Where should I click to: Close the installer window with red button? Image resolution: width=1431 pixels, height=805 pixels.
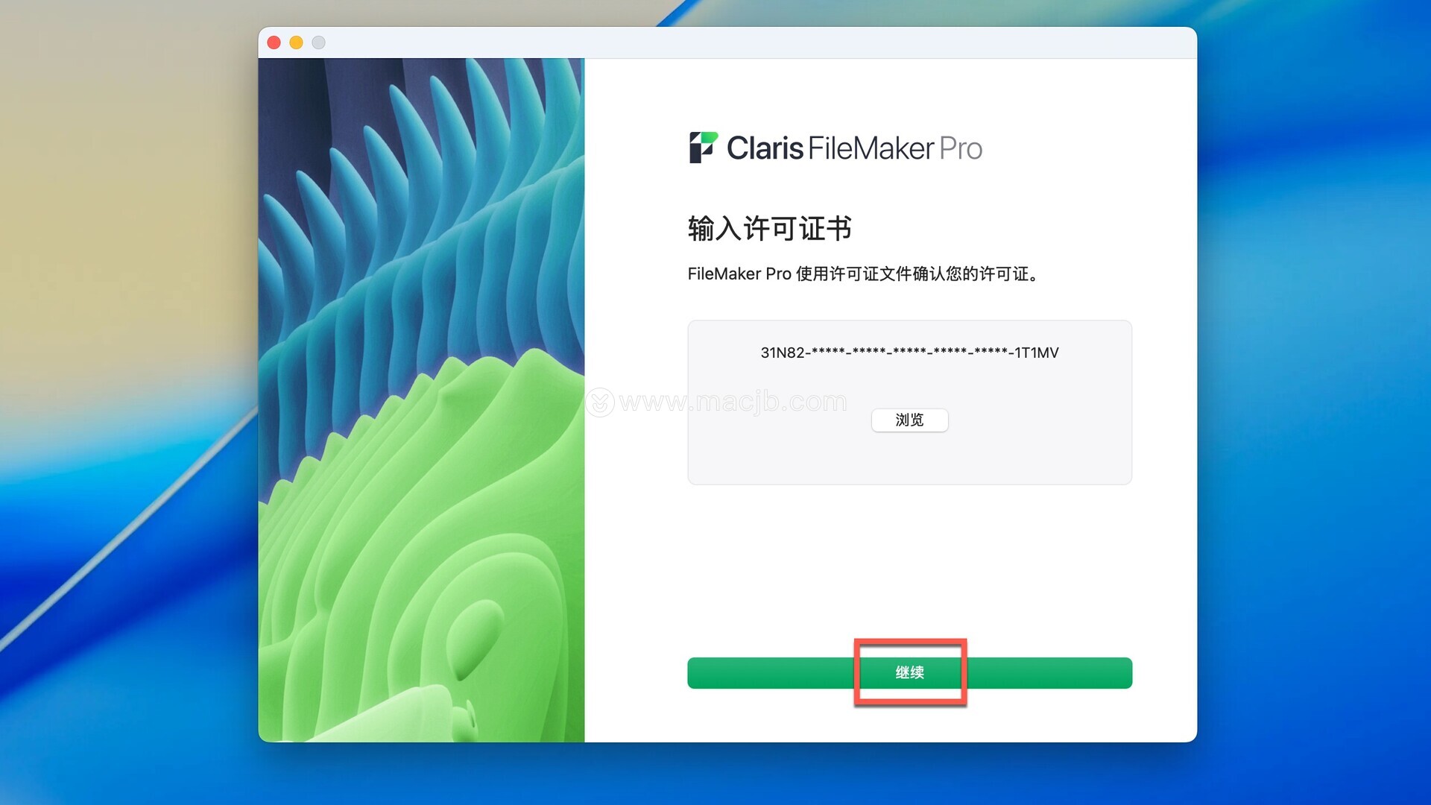274,42
